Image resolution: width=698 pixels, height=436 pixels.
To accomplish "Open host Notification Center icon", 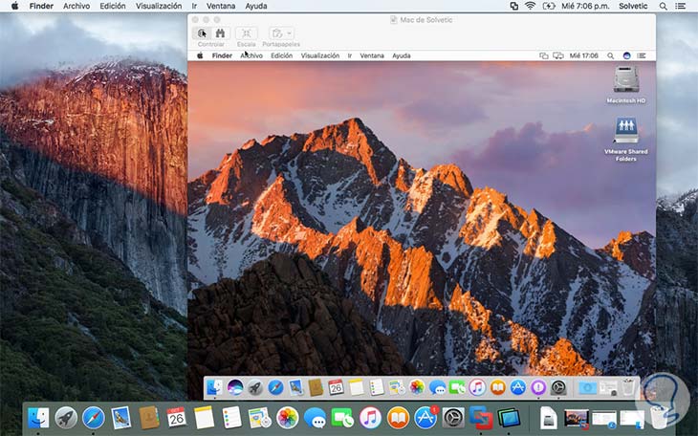I will [x=680, y=6].
